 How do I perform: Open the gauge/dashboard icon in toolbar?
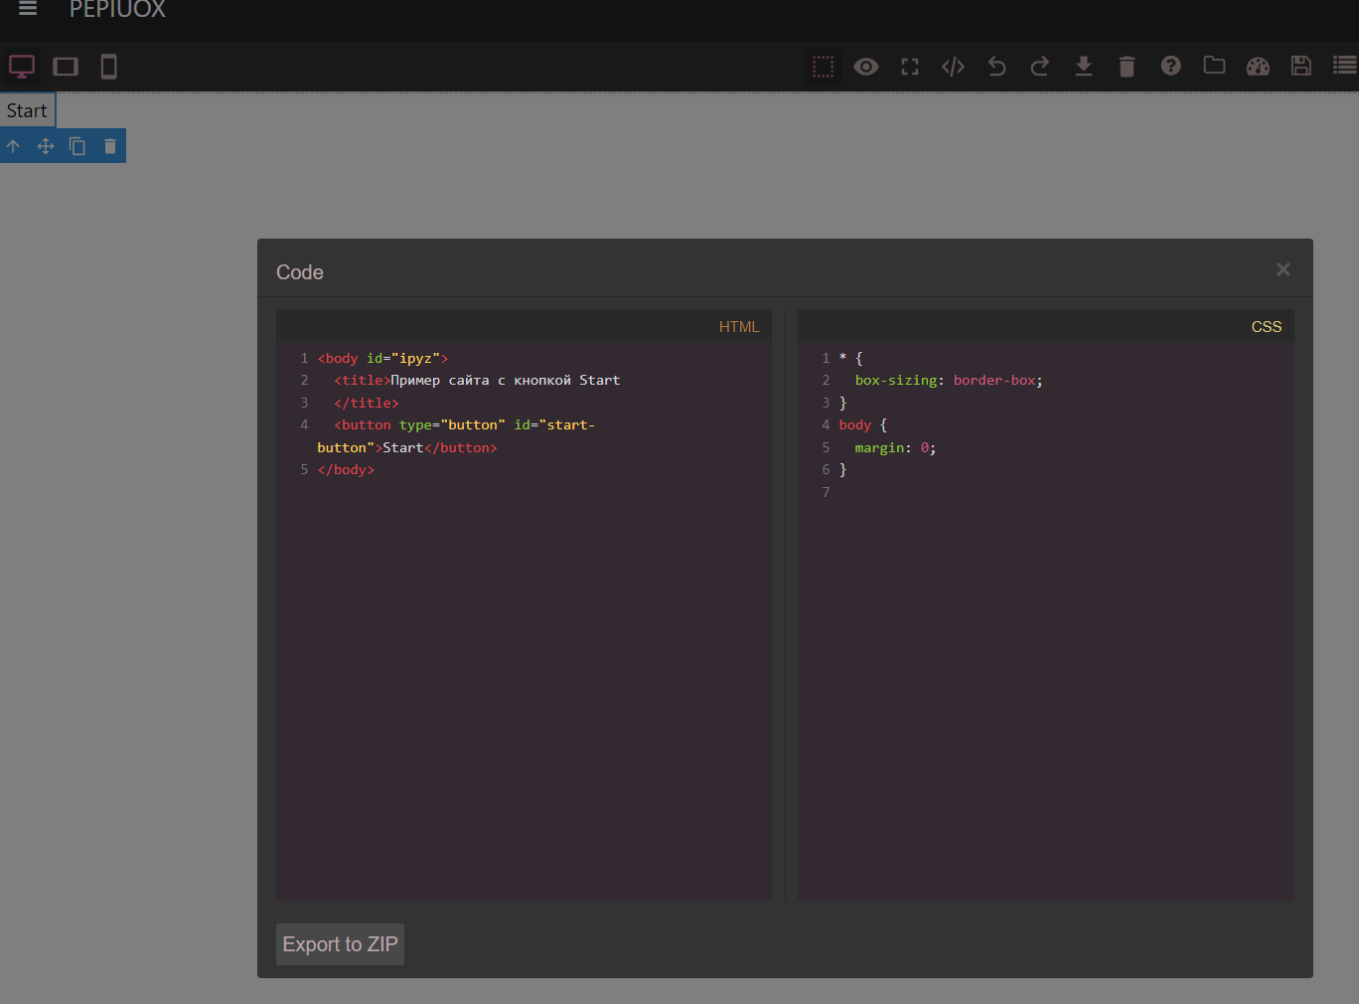coord(1258,67)
